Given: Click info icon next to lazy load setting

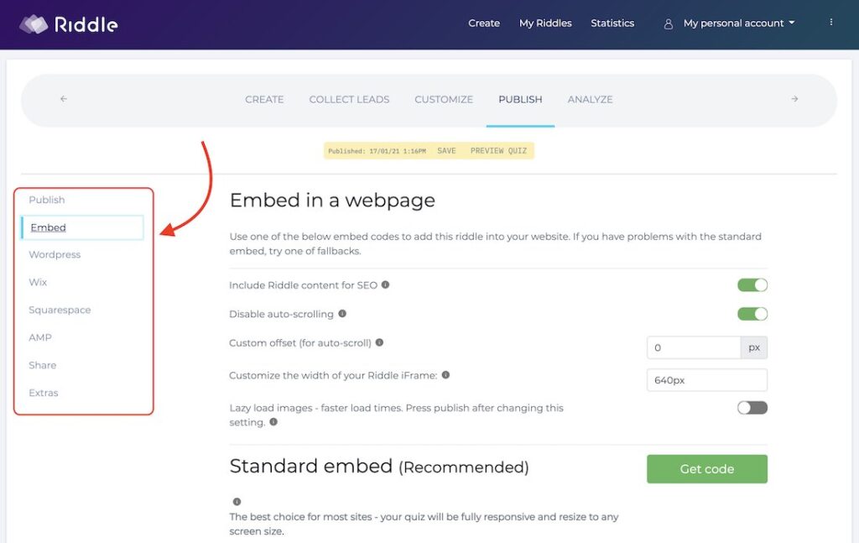Looking at the screenshot, I should click(x=273, y=422).
